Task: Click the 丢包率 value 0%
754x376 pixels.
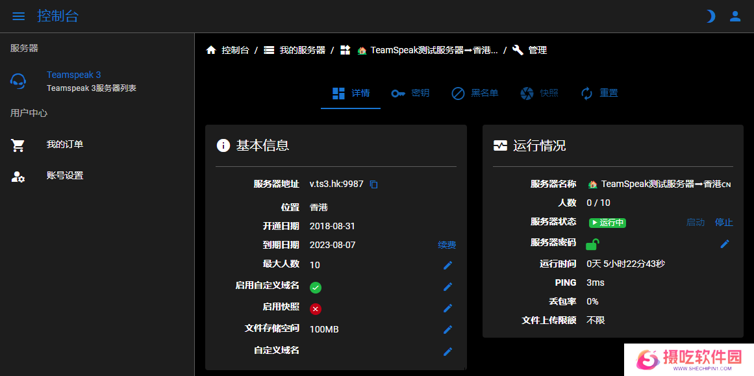Action: [592, 301]
